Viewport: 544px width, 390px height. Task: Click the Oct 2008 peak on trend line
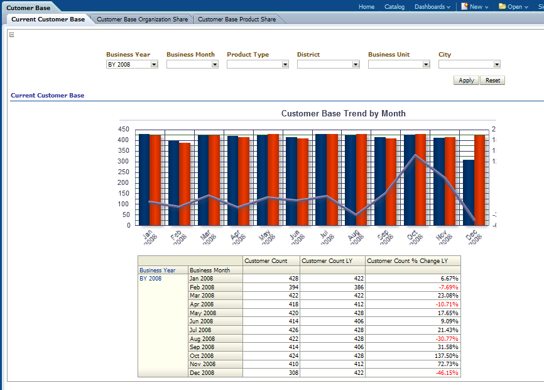tap(414, 155)
